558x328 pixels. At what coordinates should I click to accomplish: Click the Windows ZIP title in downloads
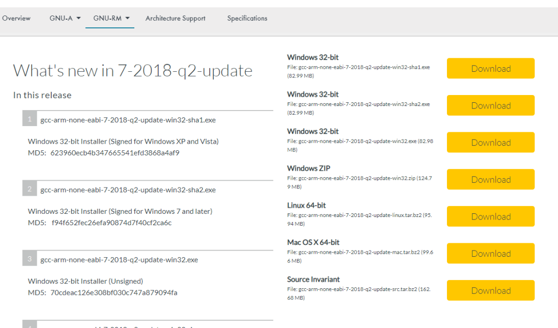tap(308, 168)
